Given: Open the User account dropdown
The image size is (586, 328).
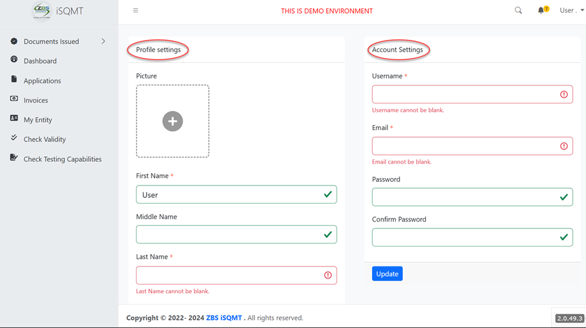Looking at the screenshot, I should pyautogui.click(x=571, y=11).
